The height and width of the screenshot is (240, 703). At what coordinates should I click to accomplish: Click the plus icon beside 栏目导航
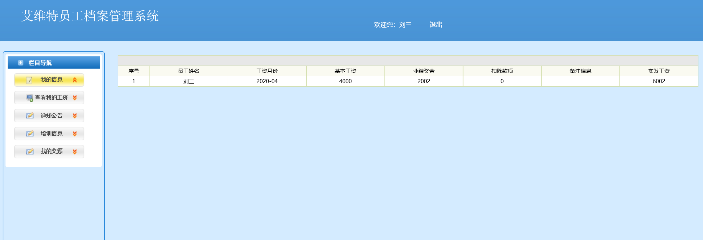pyautogui.click(x=21, y=62)
